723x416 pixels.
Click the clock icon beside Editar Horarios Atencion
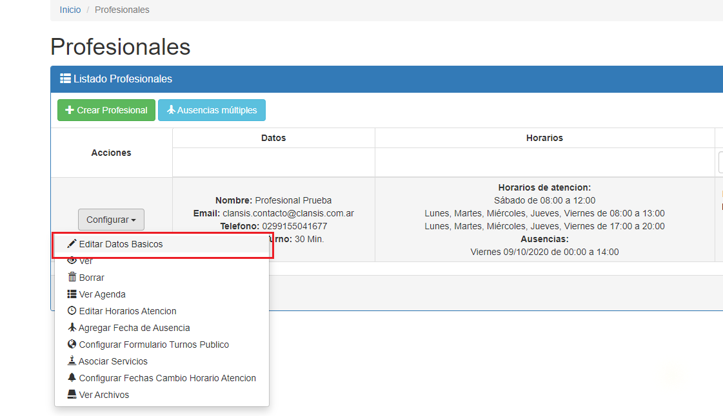72,311
